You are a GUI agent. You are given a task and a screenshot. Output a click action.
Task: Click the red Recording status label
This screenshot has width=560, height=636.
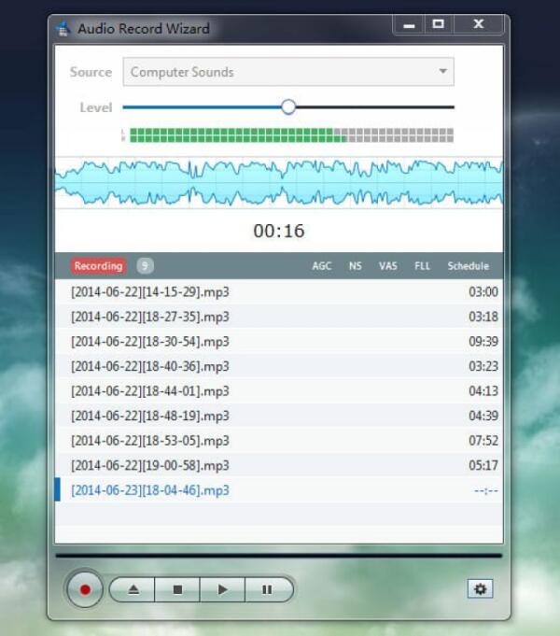pyautogui.click(x=99, y=266)
